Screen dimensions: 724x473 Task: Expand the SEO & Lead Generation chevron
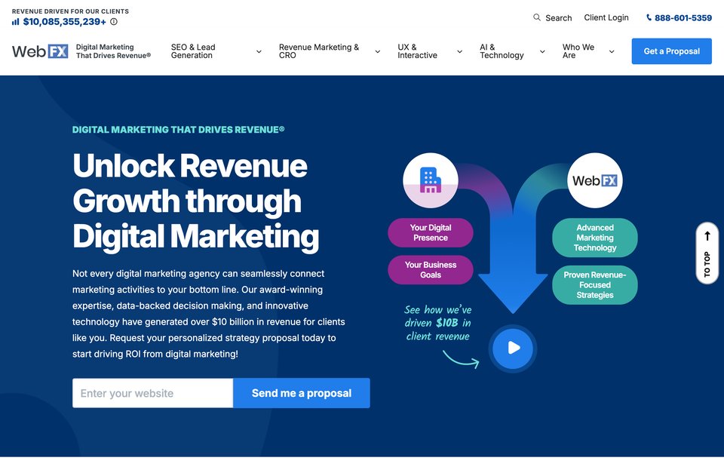tap(259, 51)
